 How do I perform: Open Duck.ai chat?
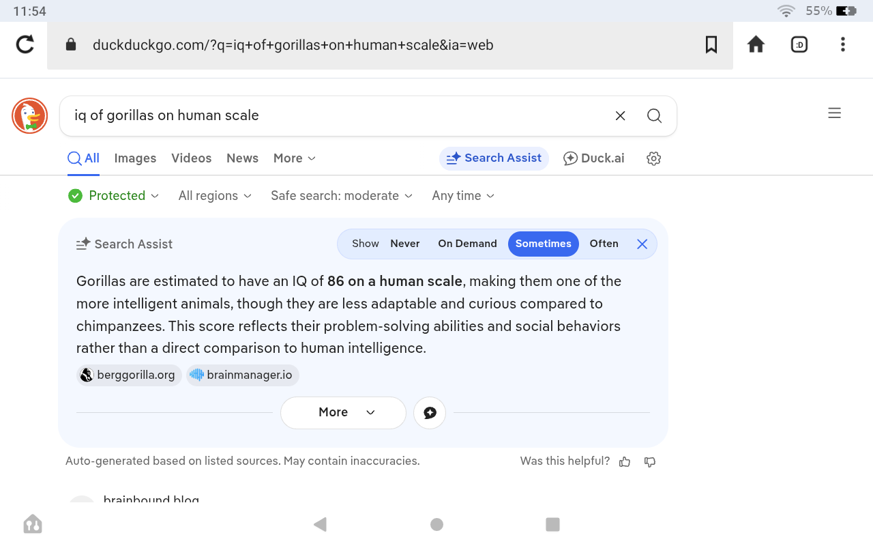tap(593, 158)
